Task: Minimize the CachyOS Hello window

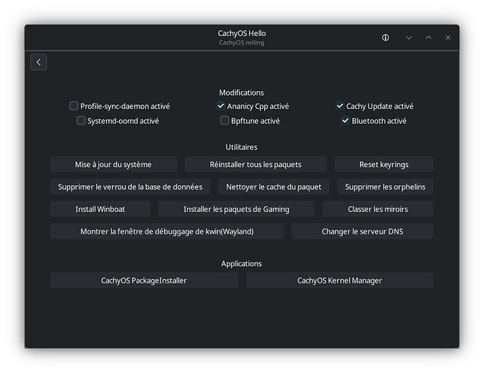Action: click(x=409, y=37)
